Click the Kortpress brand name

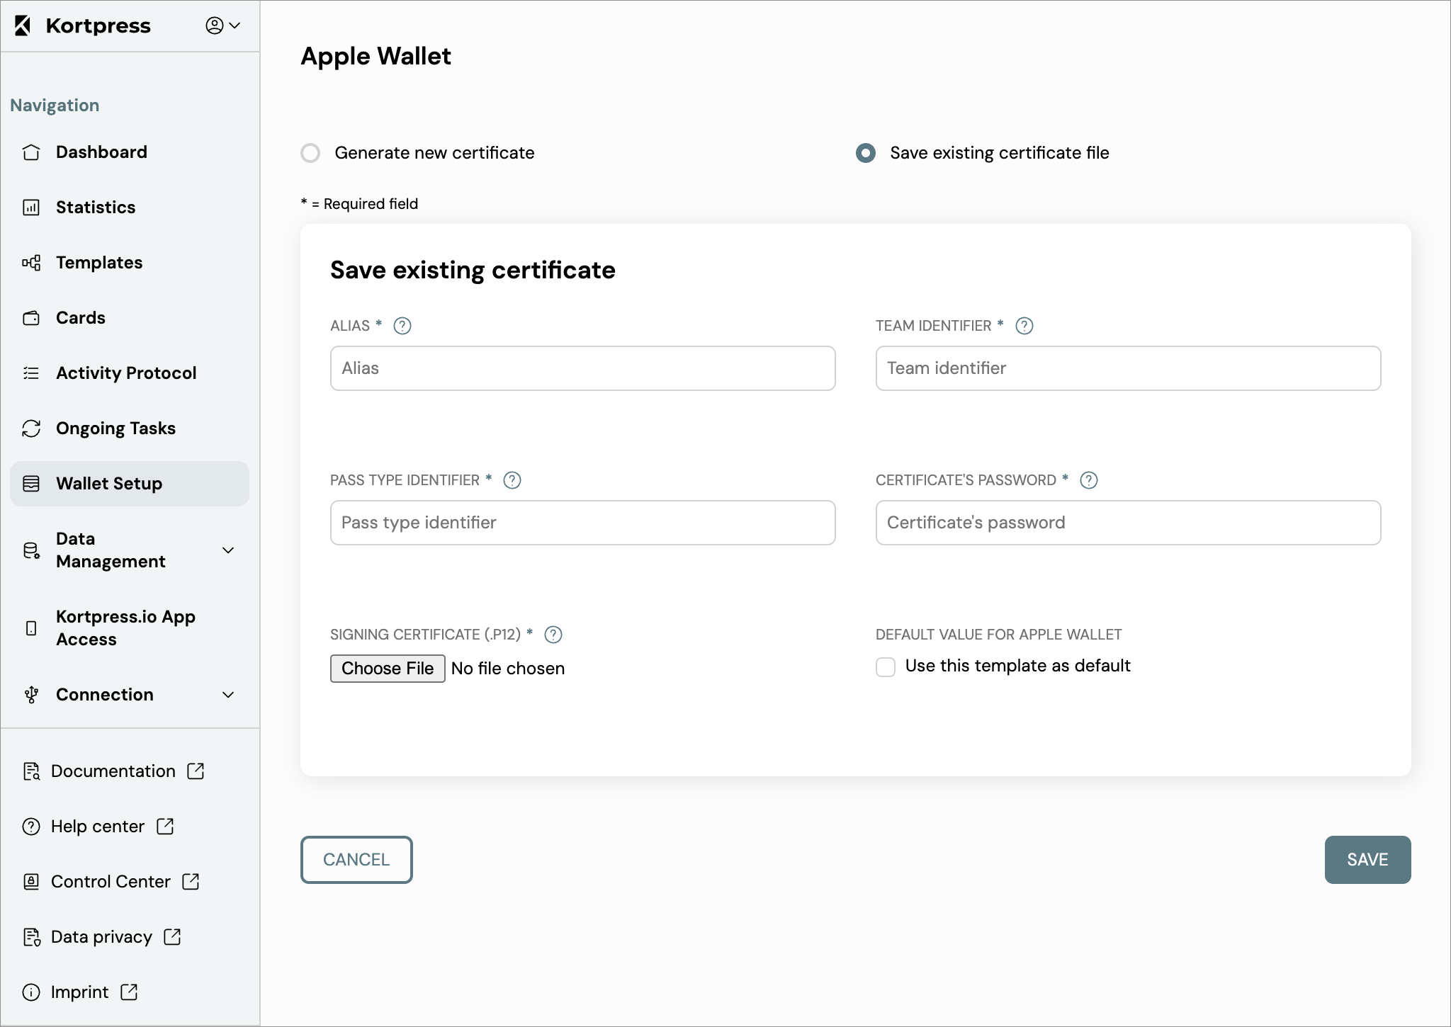point(98,26)
